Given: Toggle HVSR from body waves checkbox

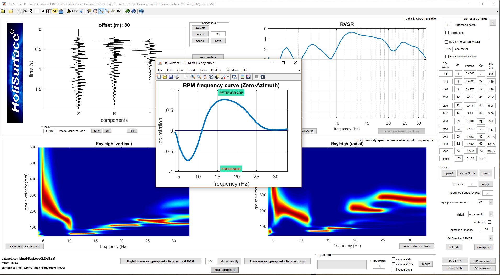Looking at the screenshot, I should pos(447,57).
